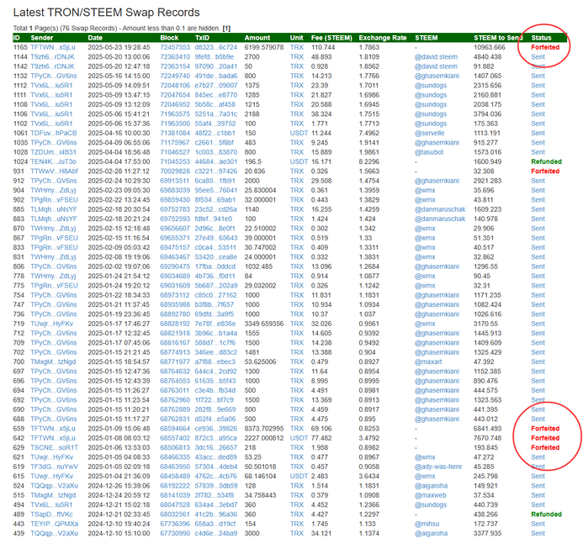Click USDT unit in record 1061
This screenshot has height=538, width=583.
(299, 133)
